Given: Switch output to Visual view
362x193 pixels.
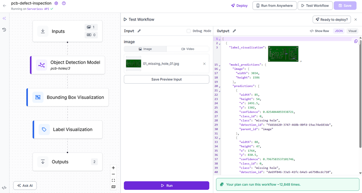Looking at the screenshot, I should (352, 31).
